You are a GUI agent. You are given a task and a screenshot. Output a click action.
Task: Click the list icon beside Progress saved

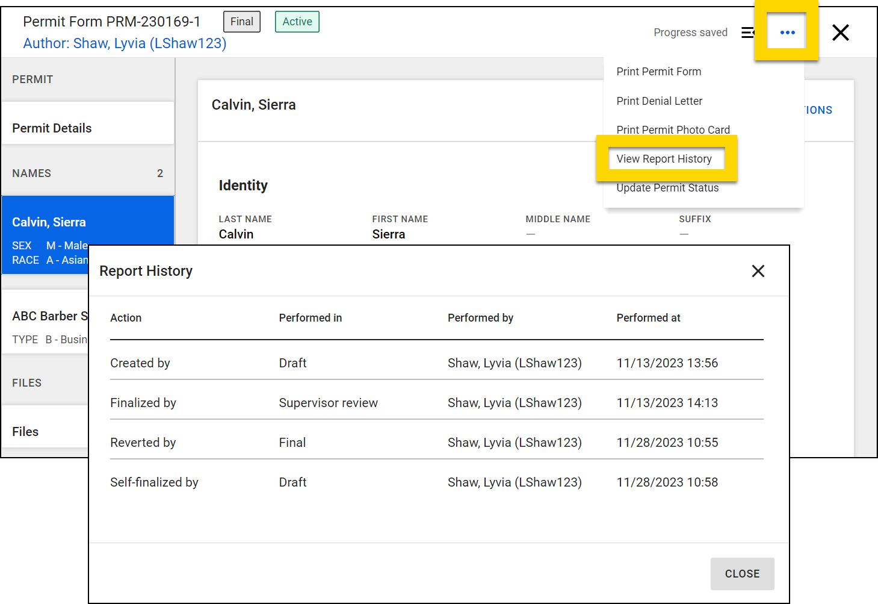click(x=747, y=33)
